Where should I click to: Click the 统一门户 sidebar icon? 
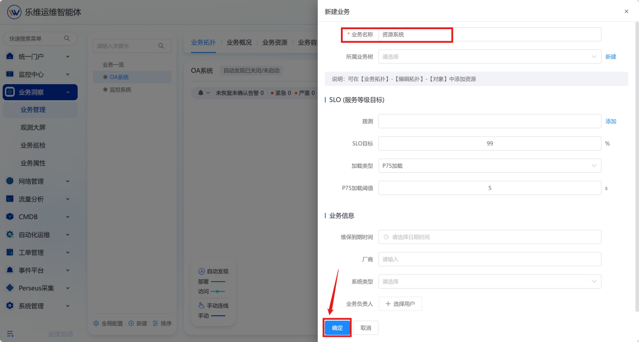coord(10,56)
